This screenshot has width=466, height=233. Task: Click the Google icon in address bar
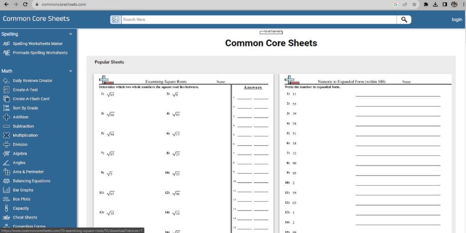tap(395, 5)
